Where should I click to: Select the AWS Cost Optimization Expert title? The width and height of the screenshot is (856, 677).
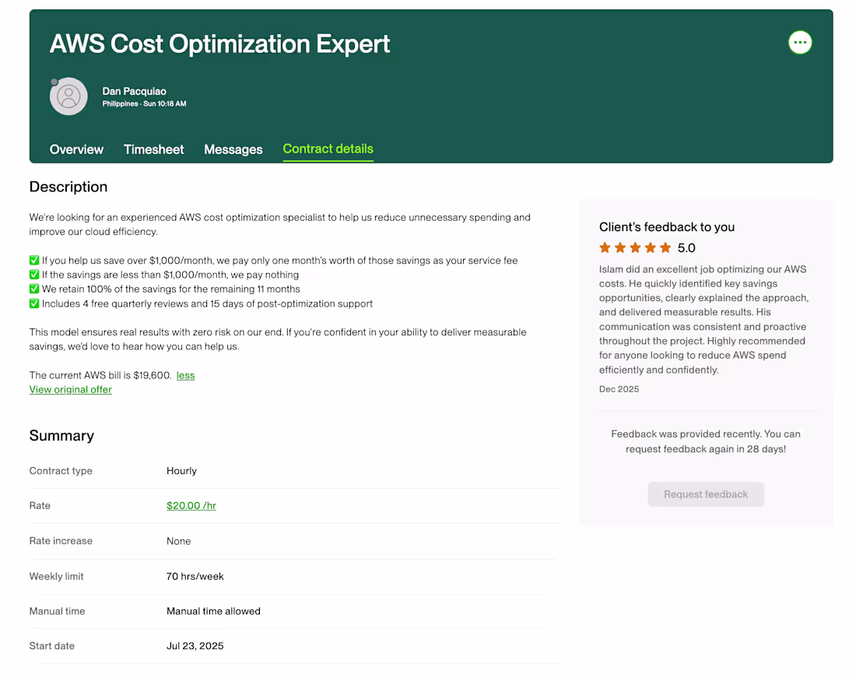click(219, 44)
